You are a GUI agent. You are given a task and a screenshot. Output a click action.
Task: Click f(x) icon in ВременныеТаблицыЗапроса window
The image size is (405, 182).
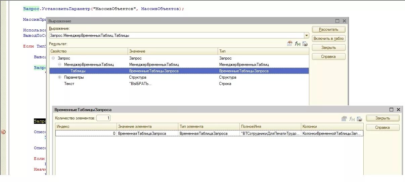click(x=352, y=119)
